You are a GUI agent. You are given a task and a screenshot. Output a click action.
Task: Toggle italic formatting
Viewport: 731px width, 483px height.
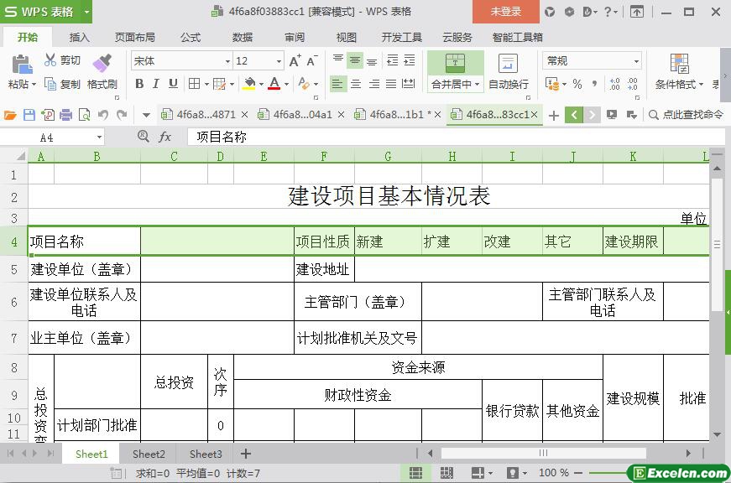[156, 84]
